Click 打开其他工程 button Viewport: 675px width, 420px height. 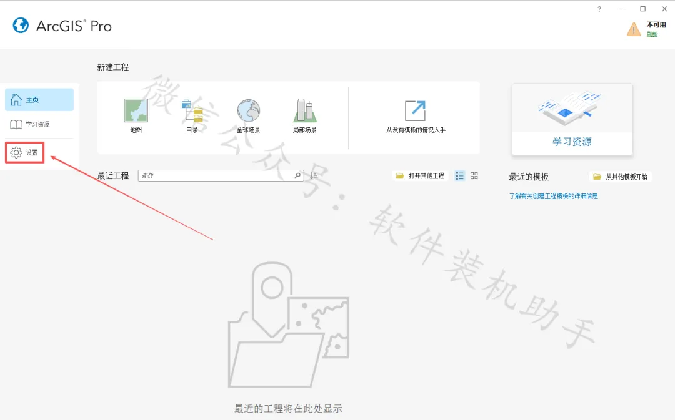pyautogui.click(x=420, y=176)
